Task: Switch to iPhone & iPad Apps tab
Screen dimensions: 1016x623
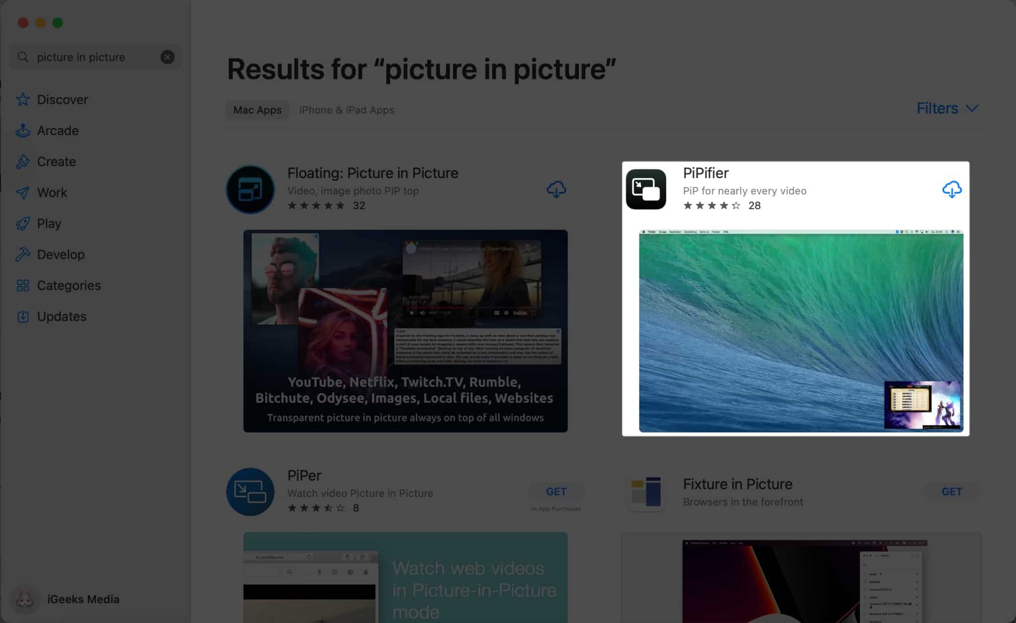Action: tap(347, 110)
